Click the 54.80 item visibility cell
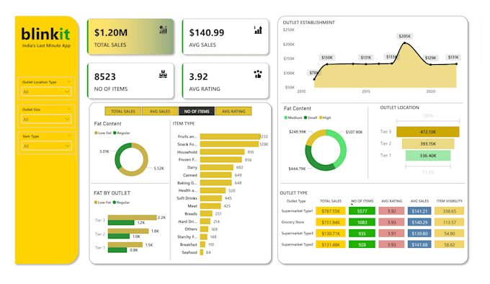Screen dimensions: 490x284 click(450, 234)
